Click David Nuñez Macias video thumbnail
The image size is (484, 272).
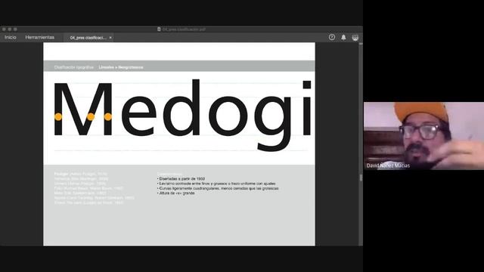[x=423, y=136]
